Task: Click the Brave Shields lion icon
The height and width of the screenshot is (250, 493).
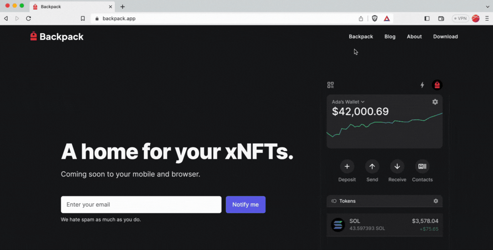Action: point(374,18)
